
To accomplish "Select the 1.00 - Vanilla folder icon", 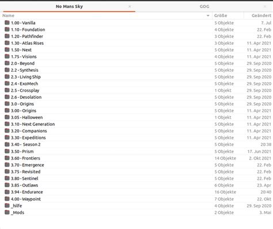I will (7, 22).
